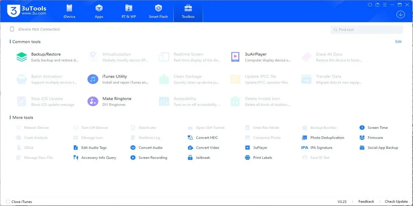Click Check Update in status bar
Screen dimensions: 413x206
396,202
